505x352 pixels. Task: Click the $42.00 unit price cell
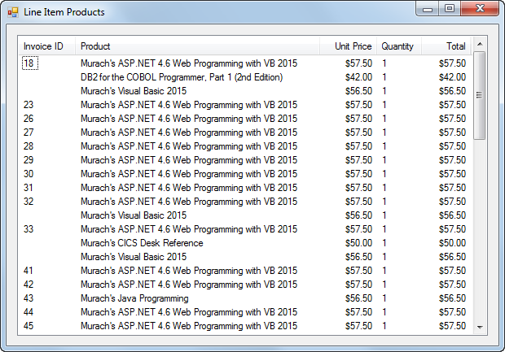358,77
